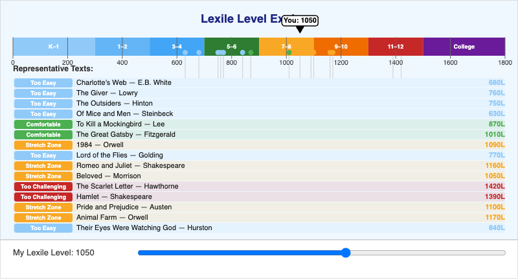Click the My Lexile Level slider handle
The height and width of the screenshot is (280, 518).
tap(346, 253)
